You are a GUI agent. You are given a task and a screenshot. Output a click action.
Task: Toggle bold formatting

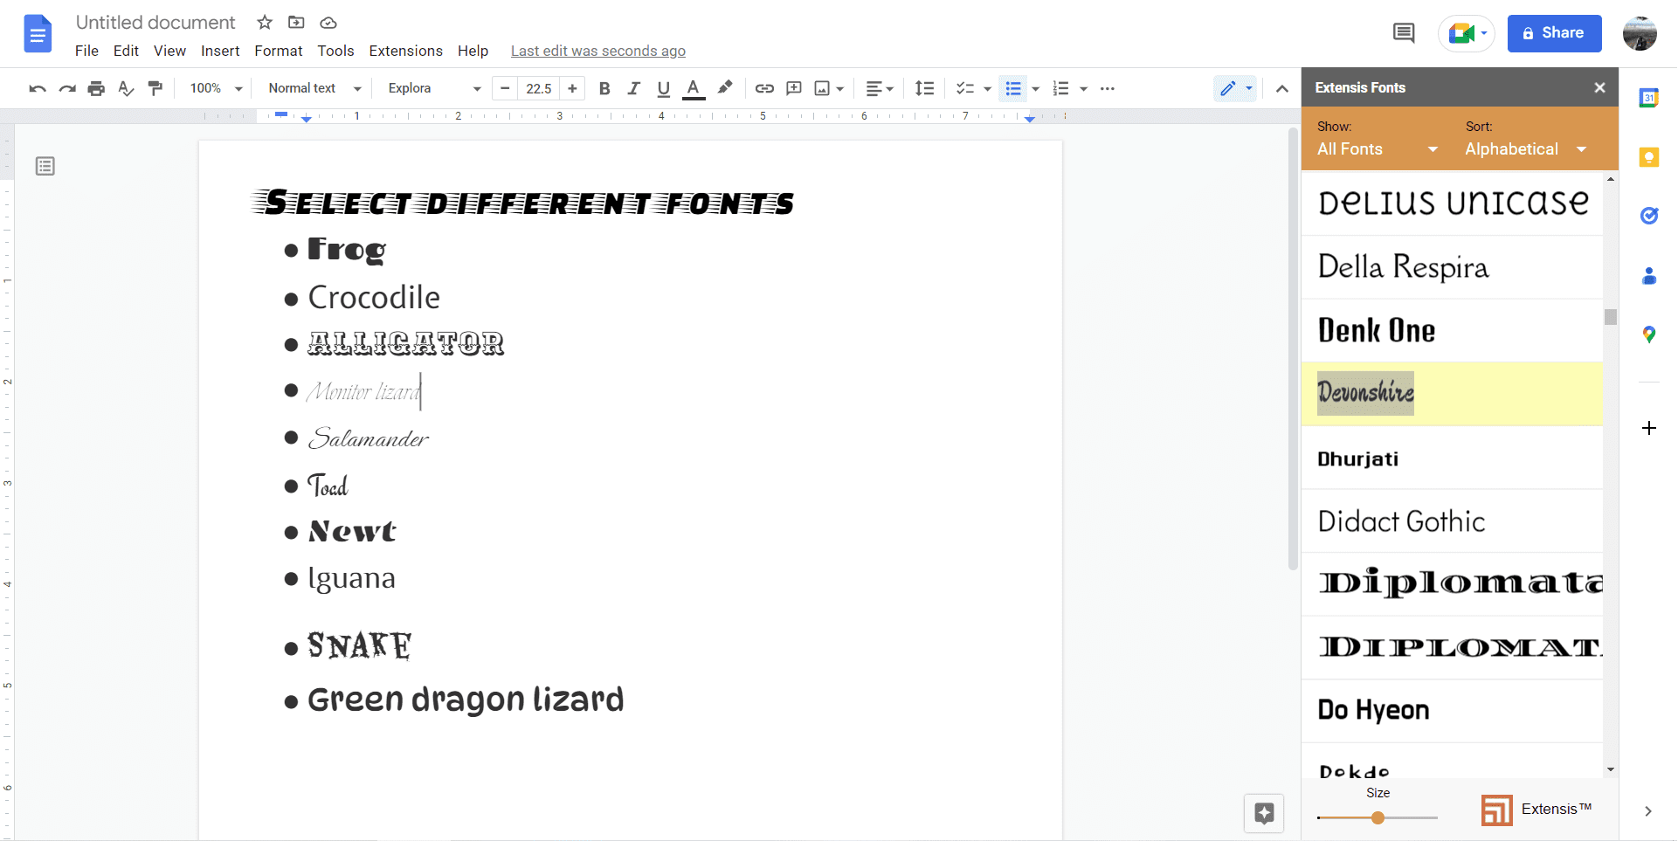point(604,88)
